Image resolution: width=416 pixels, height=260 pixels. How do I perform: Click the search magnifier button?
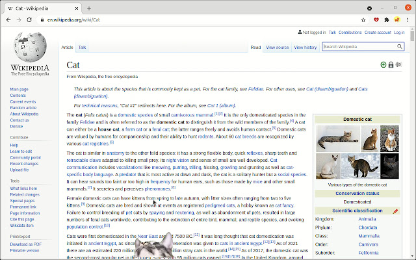tap(400, 47)
